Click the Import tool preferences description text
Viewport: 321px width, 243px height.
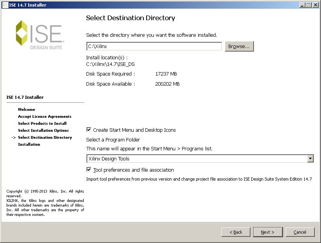pyautogui.click(x=199, y=179)
